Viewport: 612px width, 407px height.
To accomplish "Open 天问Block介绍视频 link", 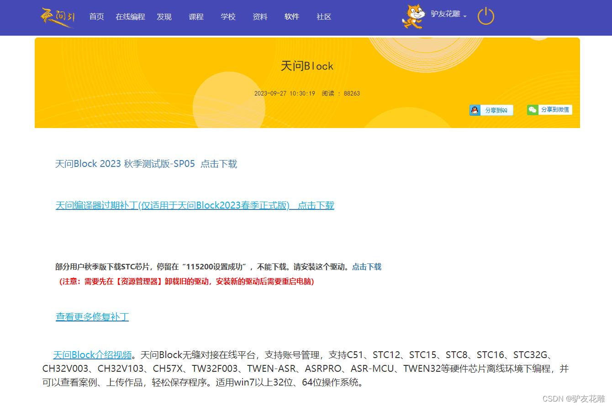I will click(92, 355).
